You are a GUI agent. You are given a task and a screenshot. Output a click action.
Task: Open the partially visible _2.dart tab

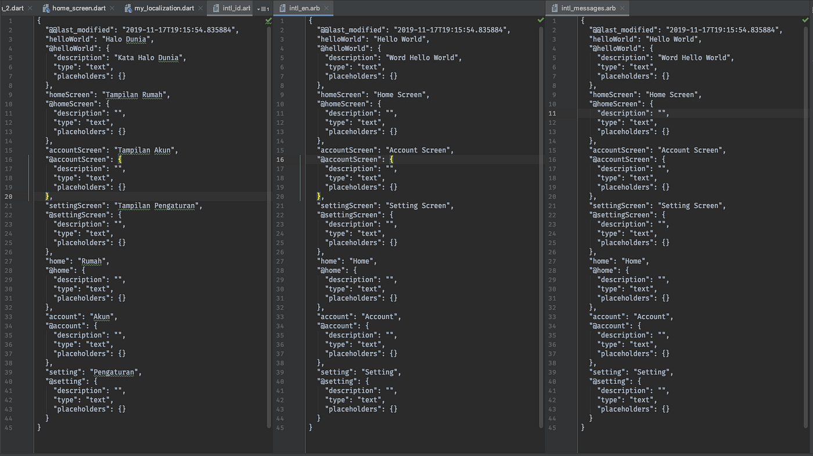12,8
